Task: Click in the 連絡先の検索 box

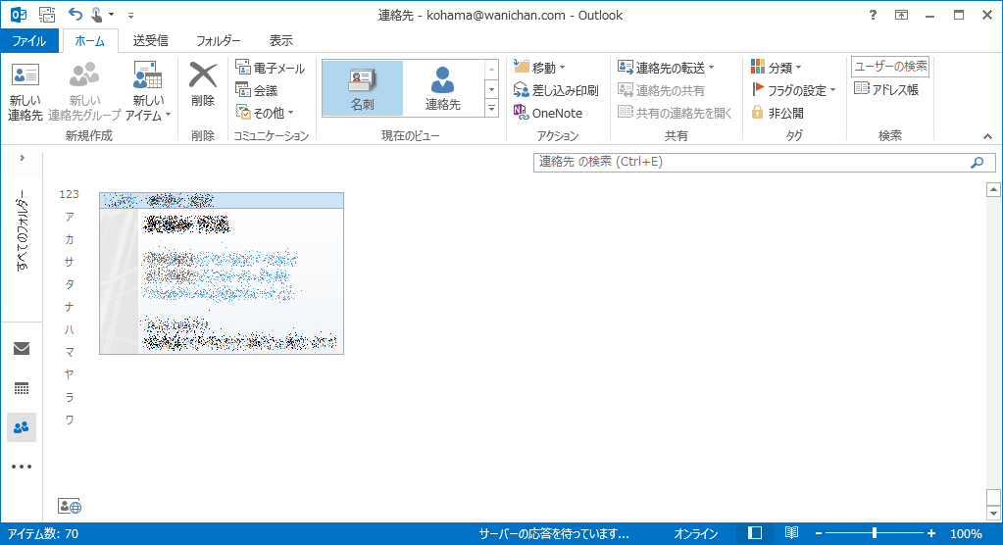Action: (752, 162)
